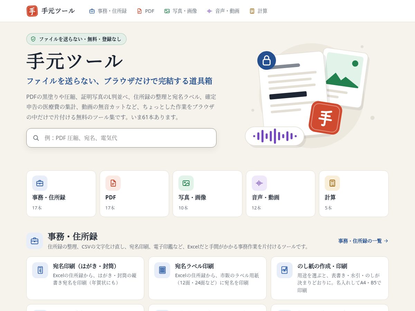Click waveform icon on 音声・動画 category card
Viewport: 415px width, 311px height.
(x=259, y=183)
